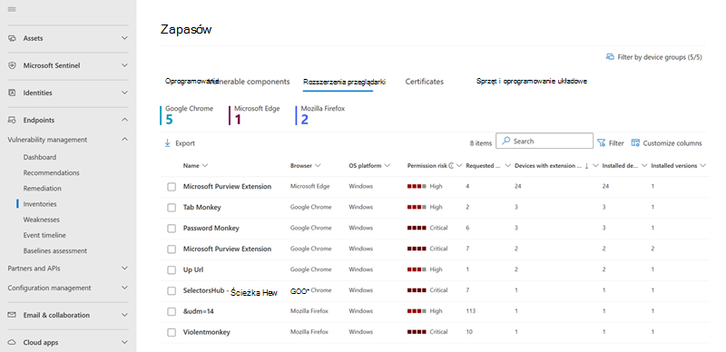Screen dimensions: 726x352
Task: Click the Filter funnel icon
Action: [601, 143]
